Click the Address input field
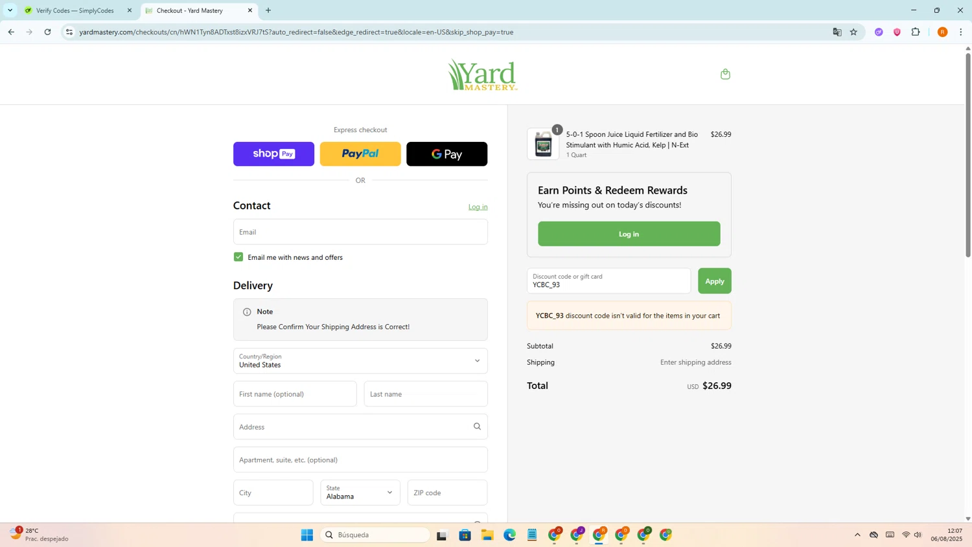This screenshot has height=547, width=972. pyautogui.click(x=360, y=426)
